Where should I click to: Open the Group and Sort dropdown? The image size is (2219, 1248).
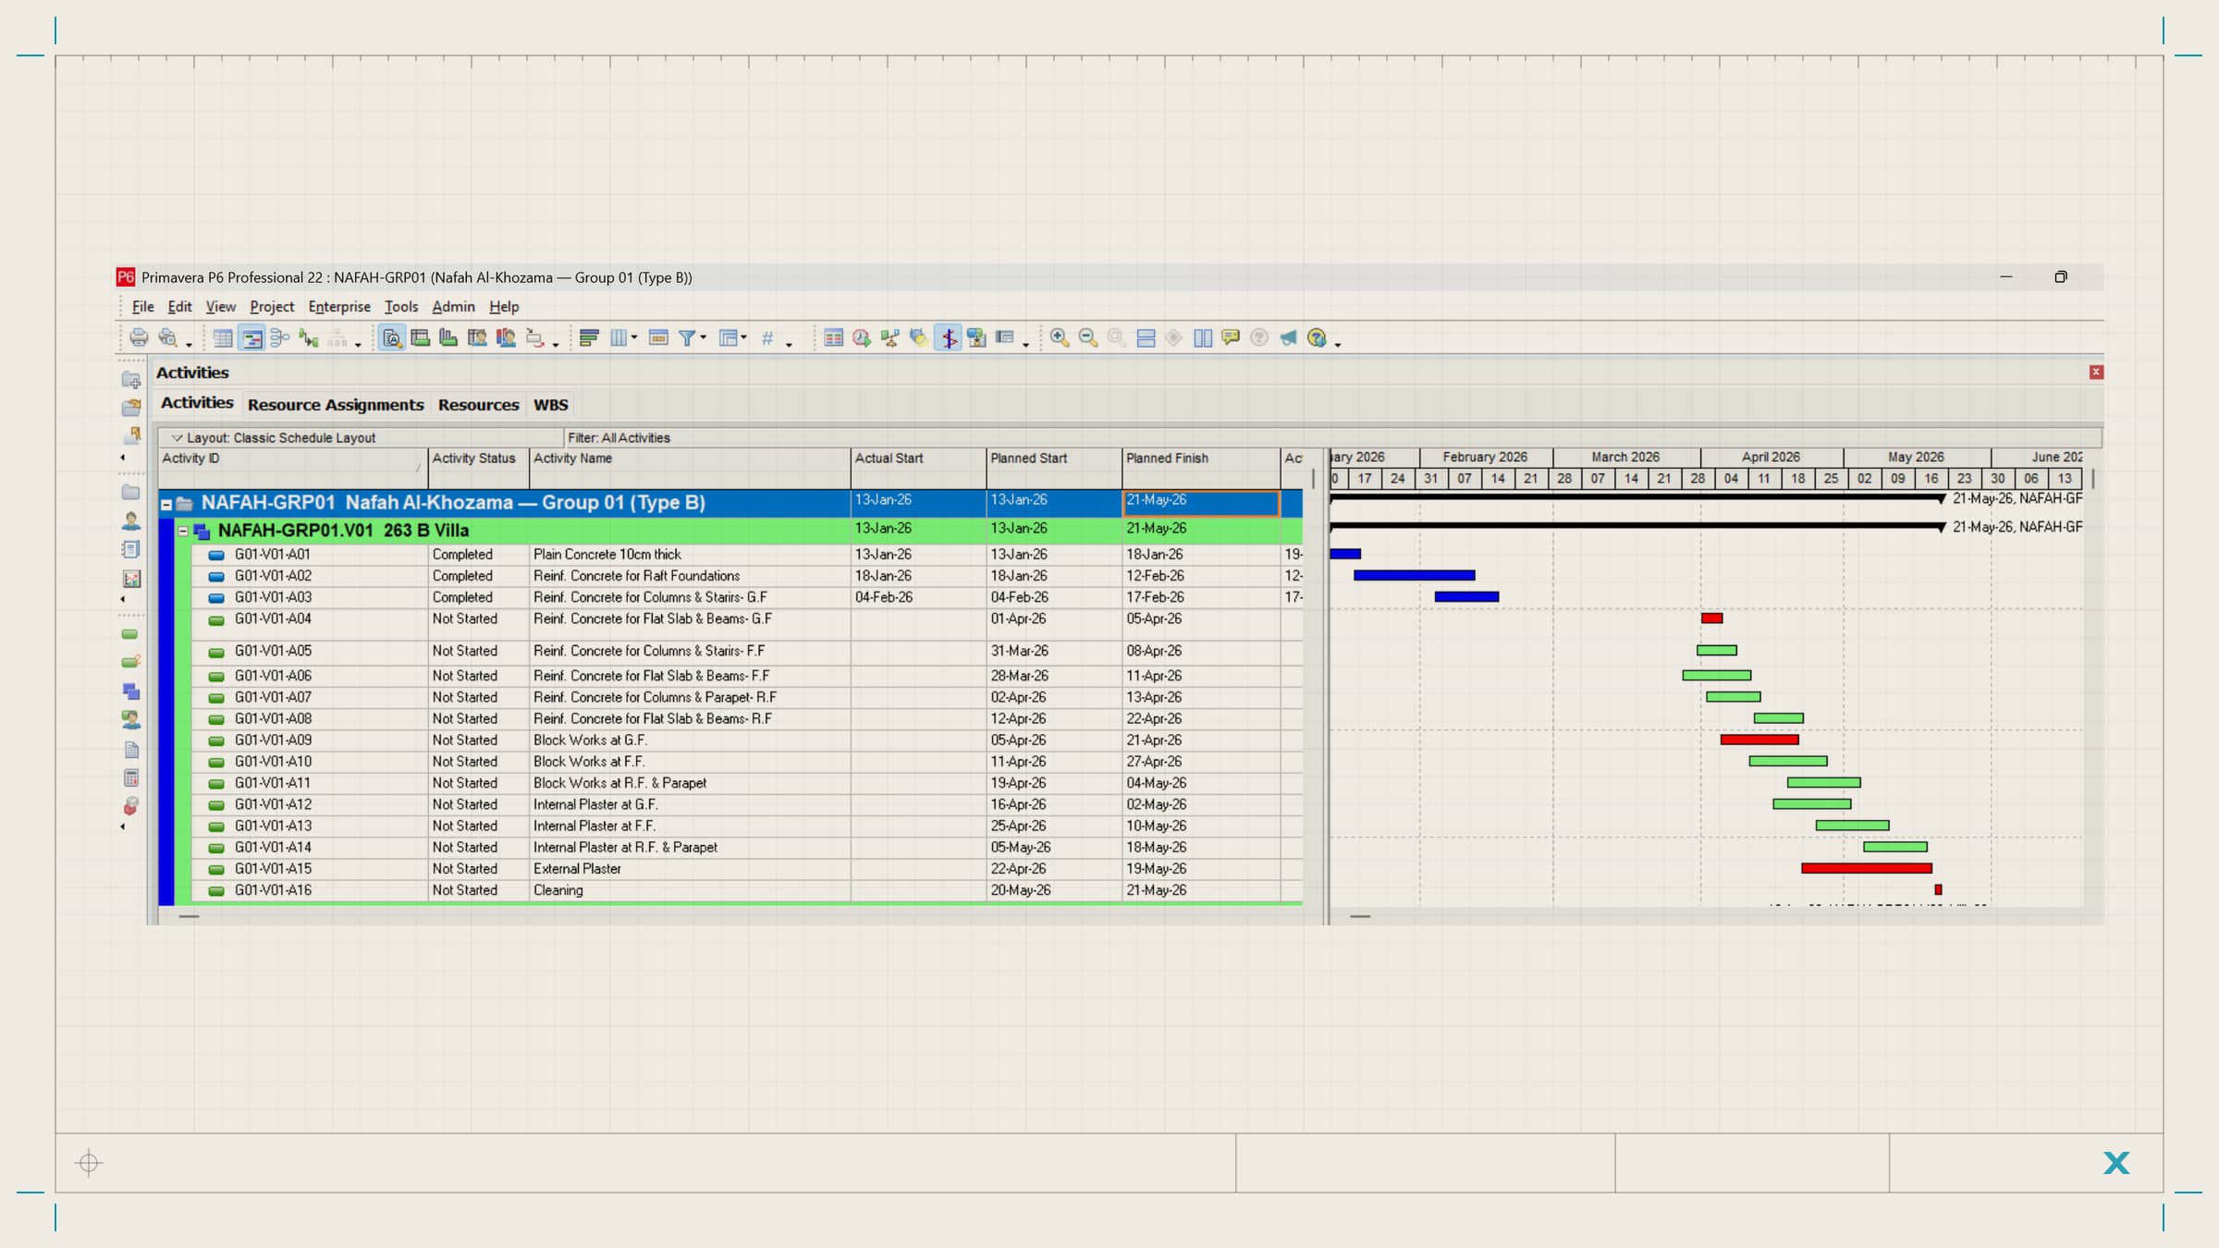(x=733, y=338)
